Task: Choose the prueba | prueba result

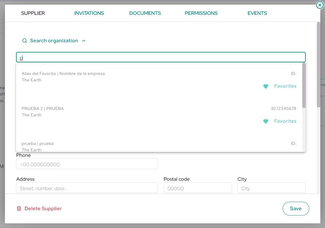Action: click(x=159, y=146)
